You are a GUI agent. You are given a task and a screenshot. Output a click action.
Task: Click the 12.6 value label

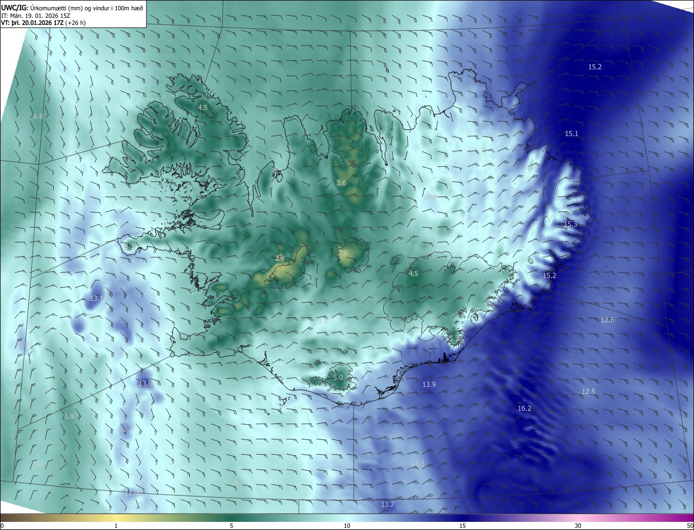607,320
